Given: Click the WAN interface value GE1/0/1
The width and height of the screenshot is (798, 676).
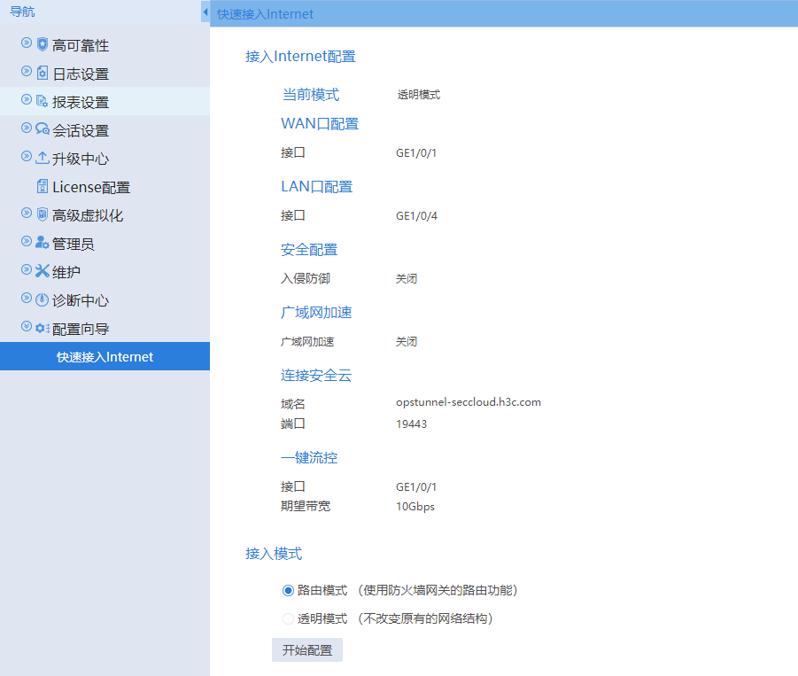Looking at the screenshot, I should pos(416,152).
